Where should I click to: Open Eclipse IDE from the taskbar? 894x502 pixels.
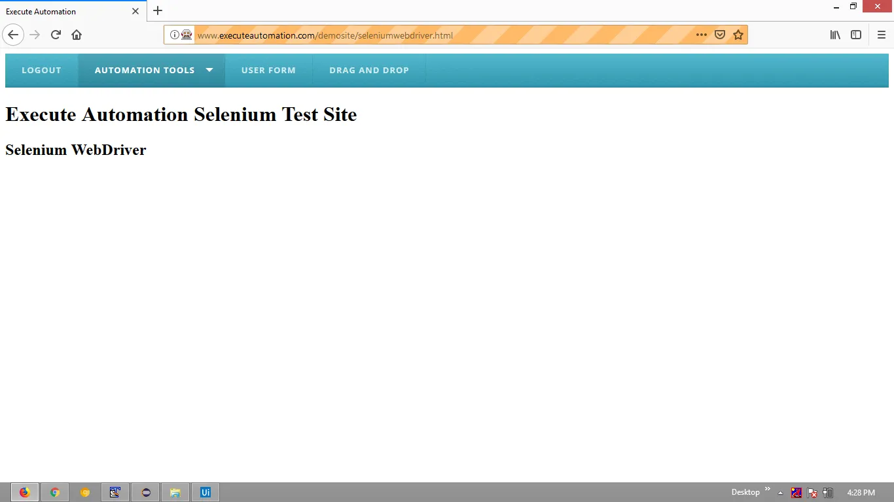145,492
